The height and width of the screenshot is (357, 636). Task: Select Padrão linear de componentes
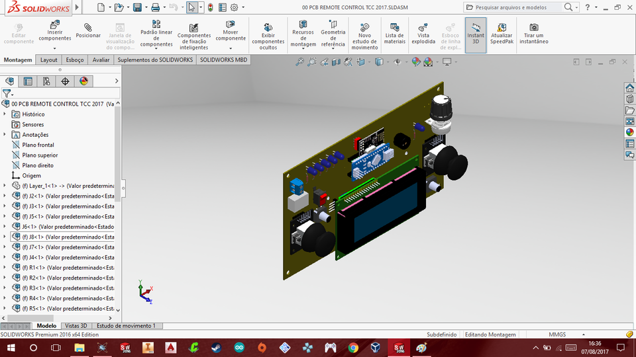click(156, 33)
